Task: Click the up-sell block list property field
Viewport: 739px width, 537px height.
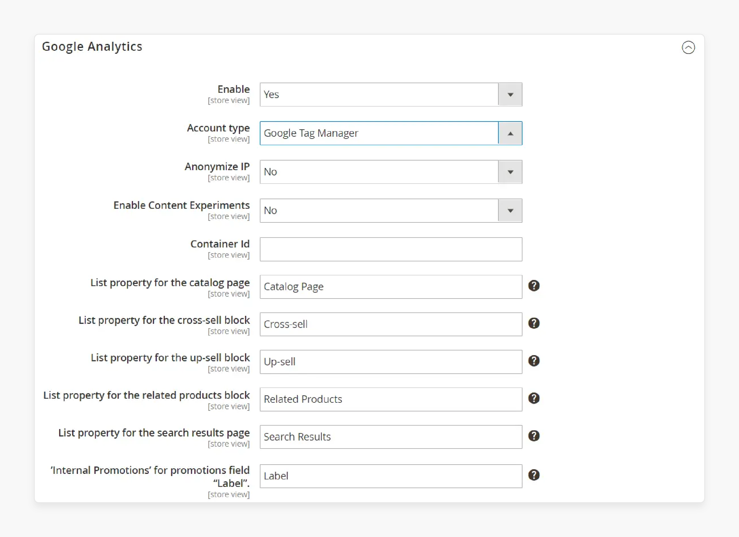Action: click(391, 362)
